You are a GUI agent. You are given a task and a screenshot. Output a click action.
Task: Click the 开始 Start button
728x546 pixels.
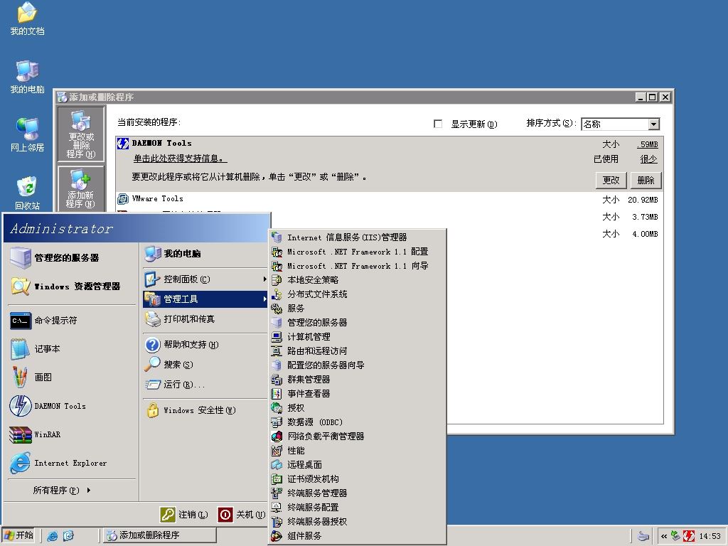(x=19, y=535)
